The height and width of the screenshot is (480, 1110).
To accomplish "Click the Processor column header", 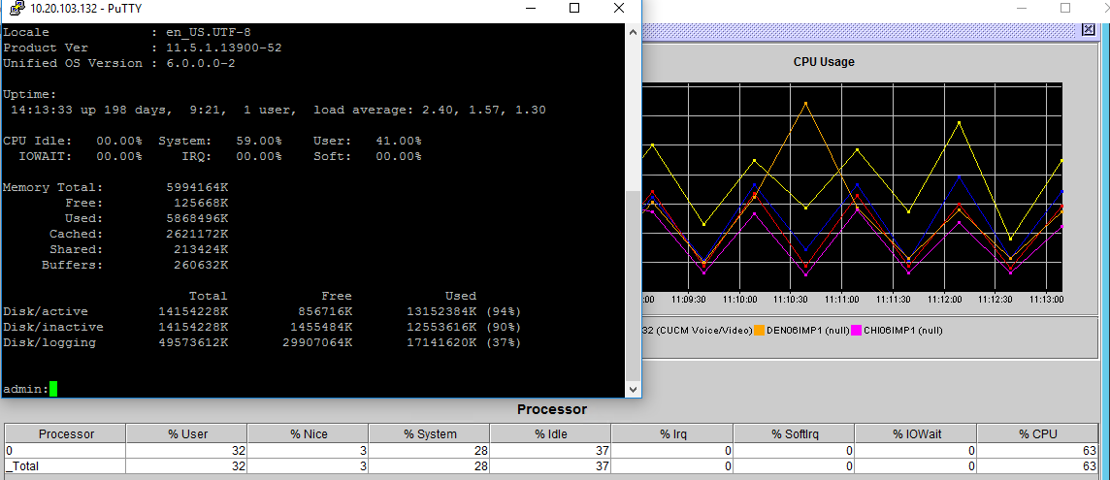I will 65,433.
